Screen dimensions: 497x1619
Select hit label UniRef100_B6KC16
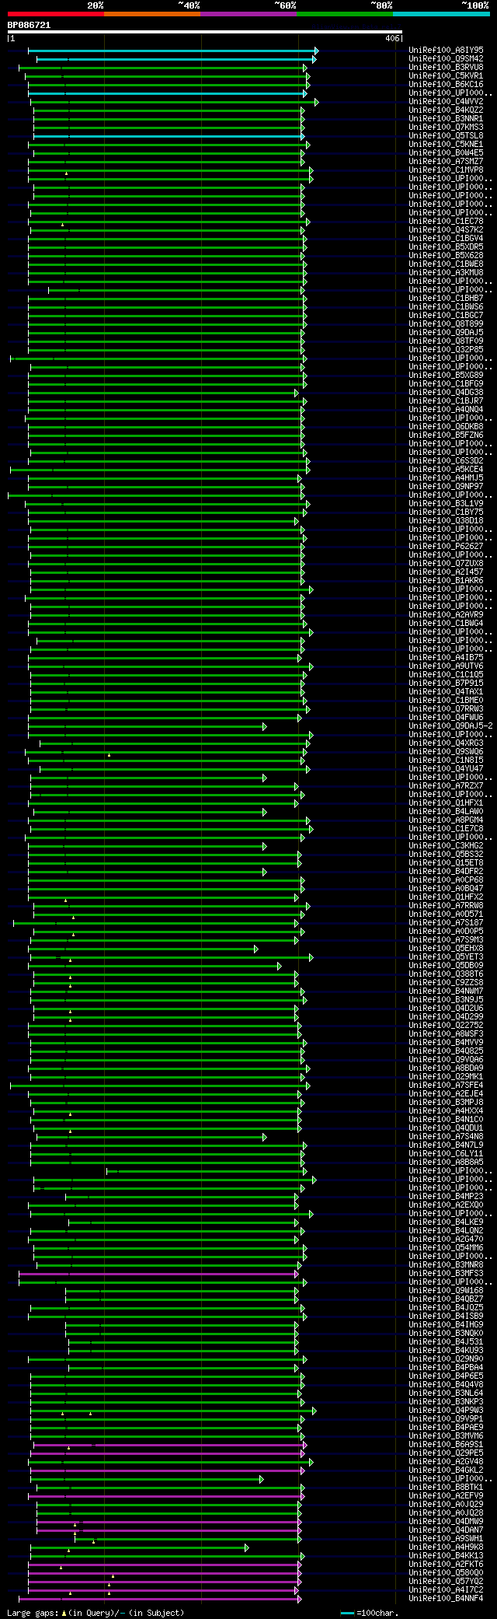tap(446, 84)
